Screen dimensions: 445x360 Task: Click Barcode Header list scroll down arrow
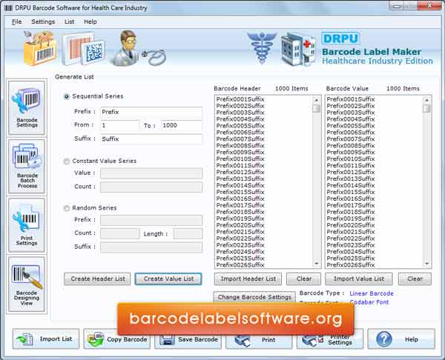(317, 264)
